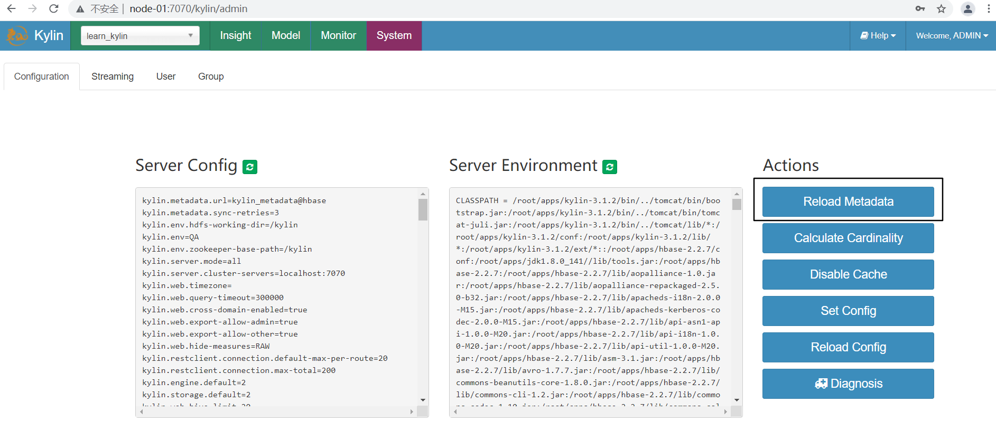Click the browser forward arrow
This screenshot has height=431, width=996.
coord(32,9)
